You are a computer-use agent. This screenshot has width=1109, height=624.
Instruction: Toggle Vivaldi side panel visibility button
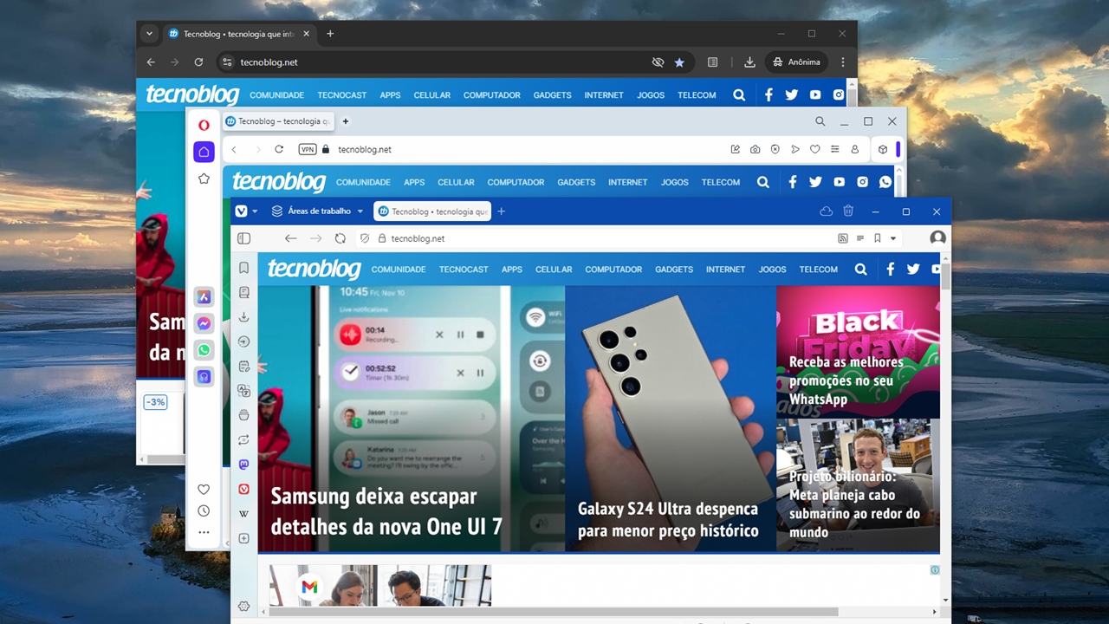[244, 238]
